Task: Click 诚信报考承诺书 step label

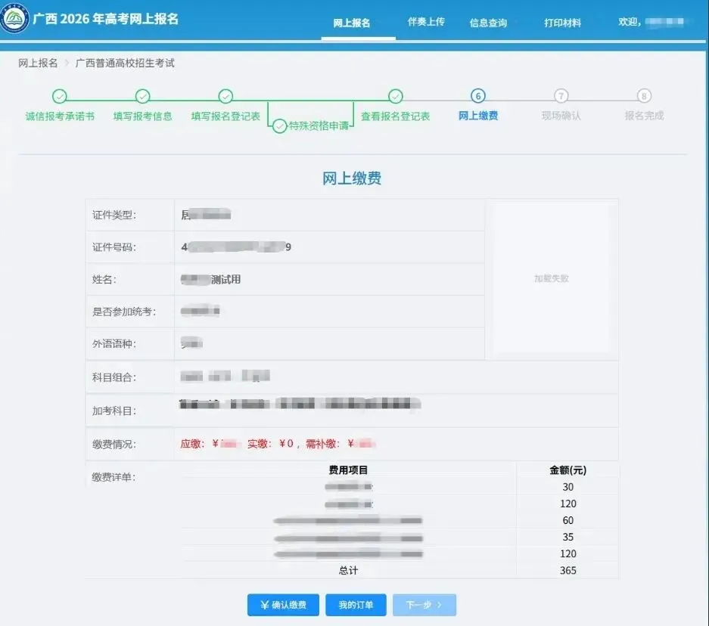Action: click(x=60, y=116)
